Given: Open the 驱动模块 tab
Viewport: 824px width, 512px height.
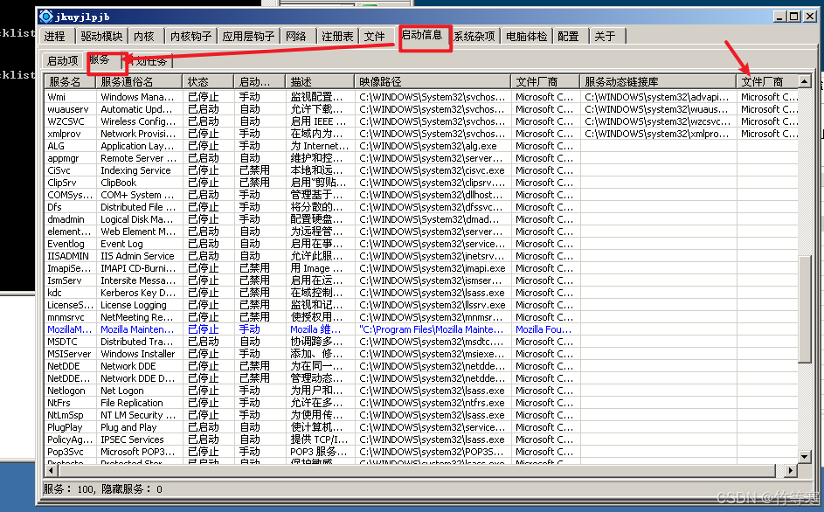Looking at the screenshot, I should [x=101, y=37].
